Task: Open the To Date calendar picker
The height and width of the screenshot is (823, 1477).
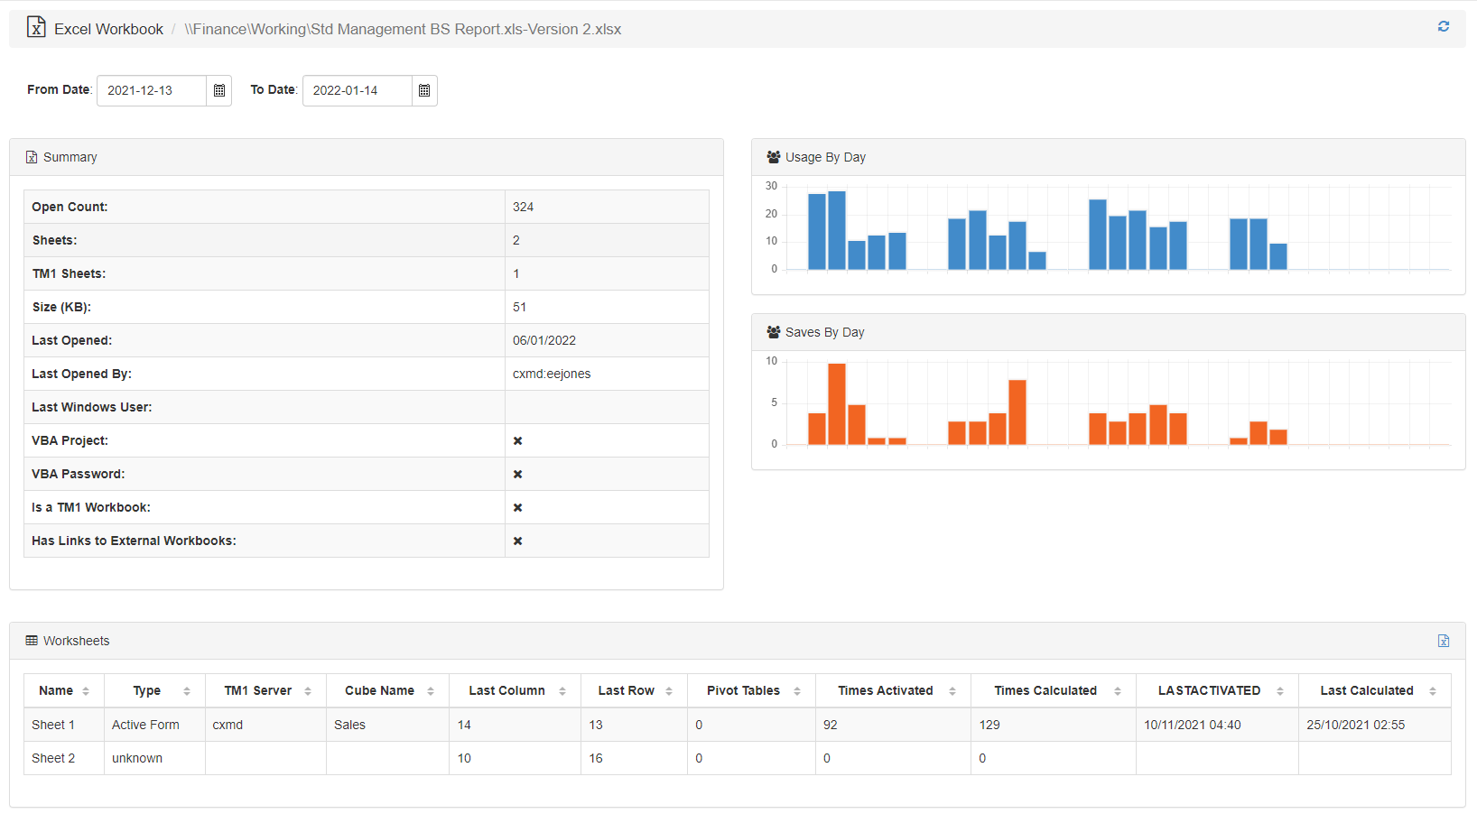Action: tap(424, 90)
